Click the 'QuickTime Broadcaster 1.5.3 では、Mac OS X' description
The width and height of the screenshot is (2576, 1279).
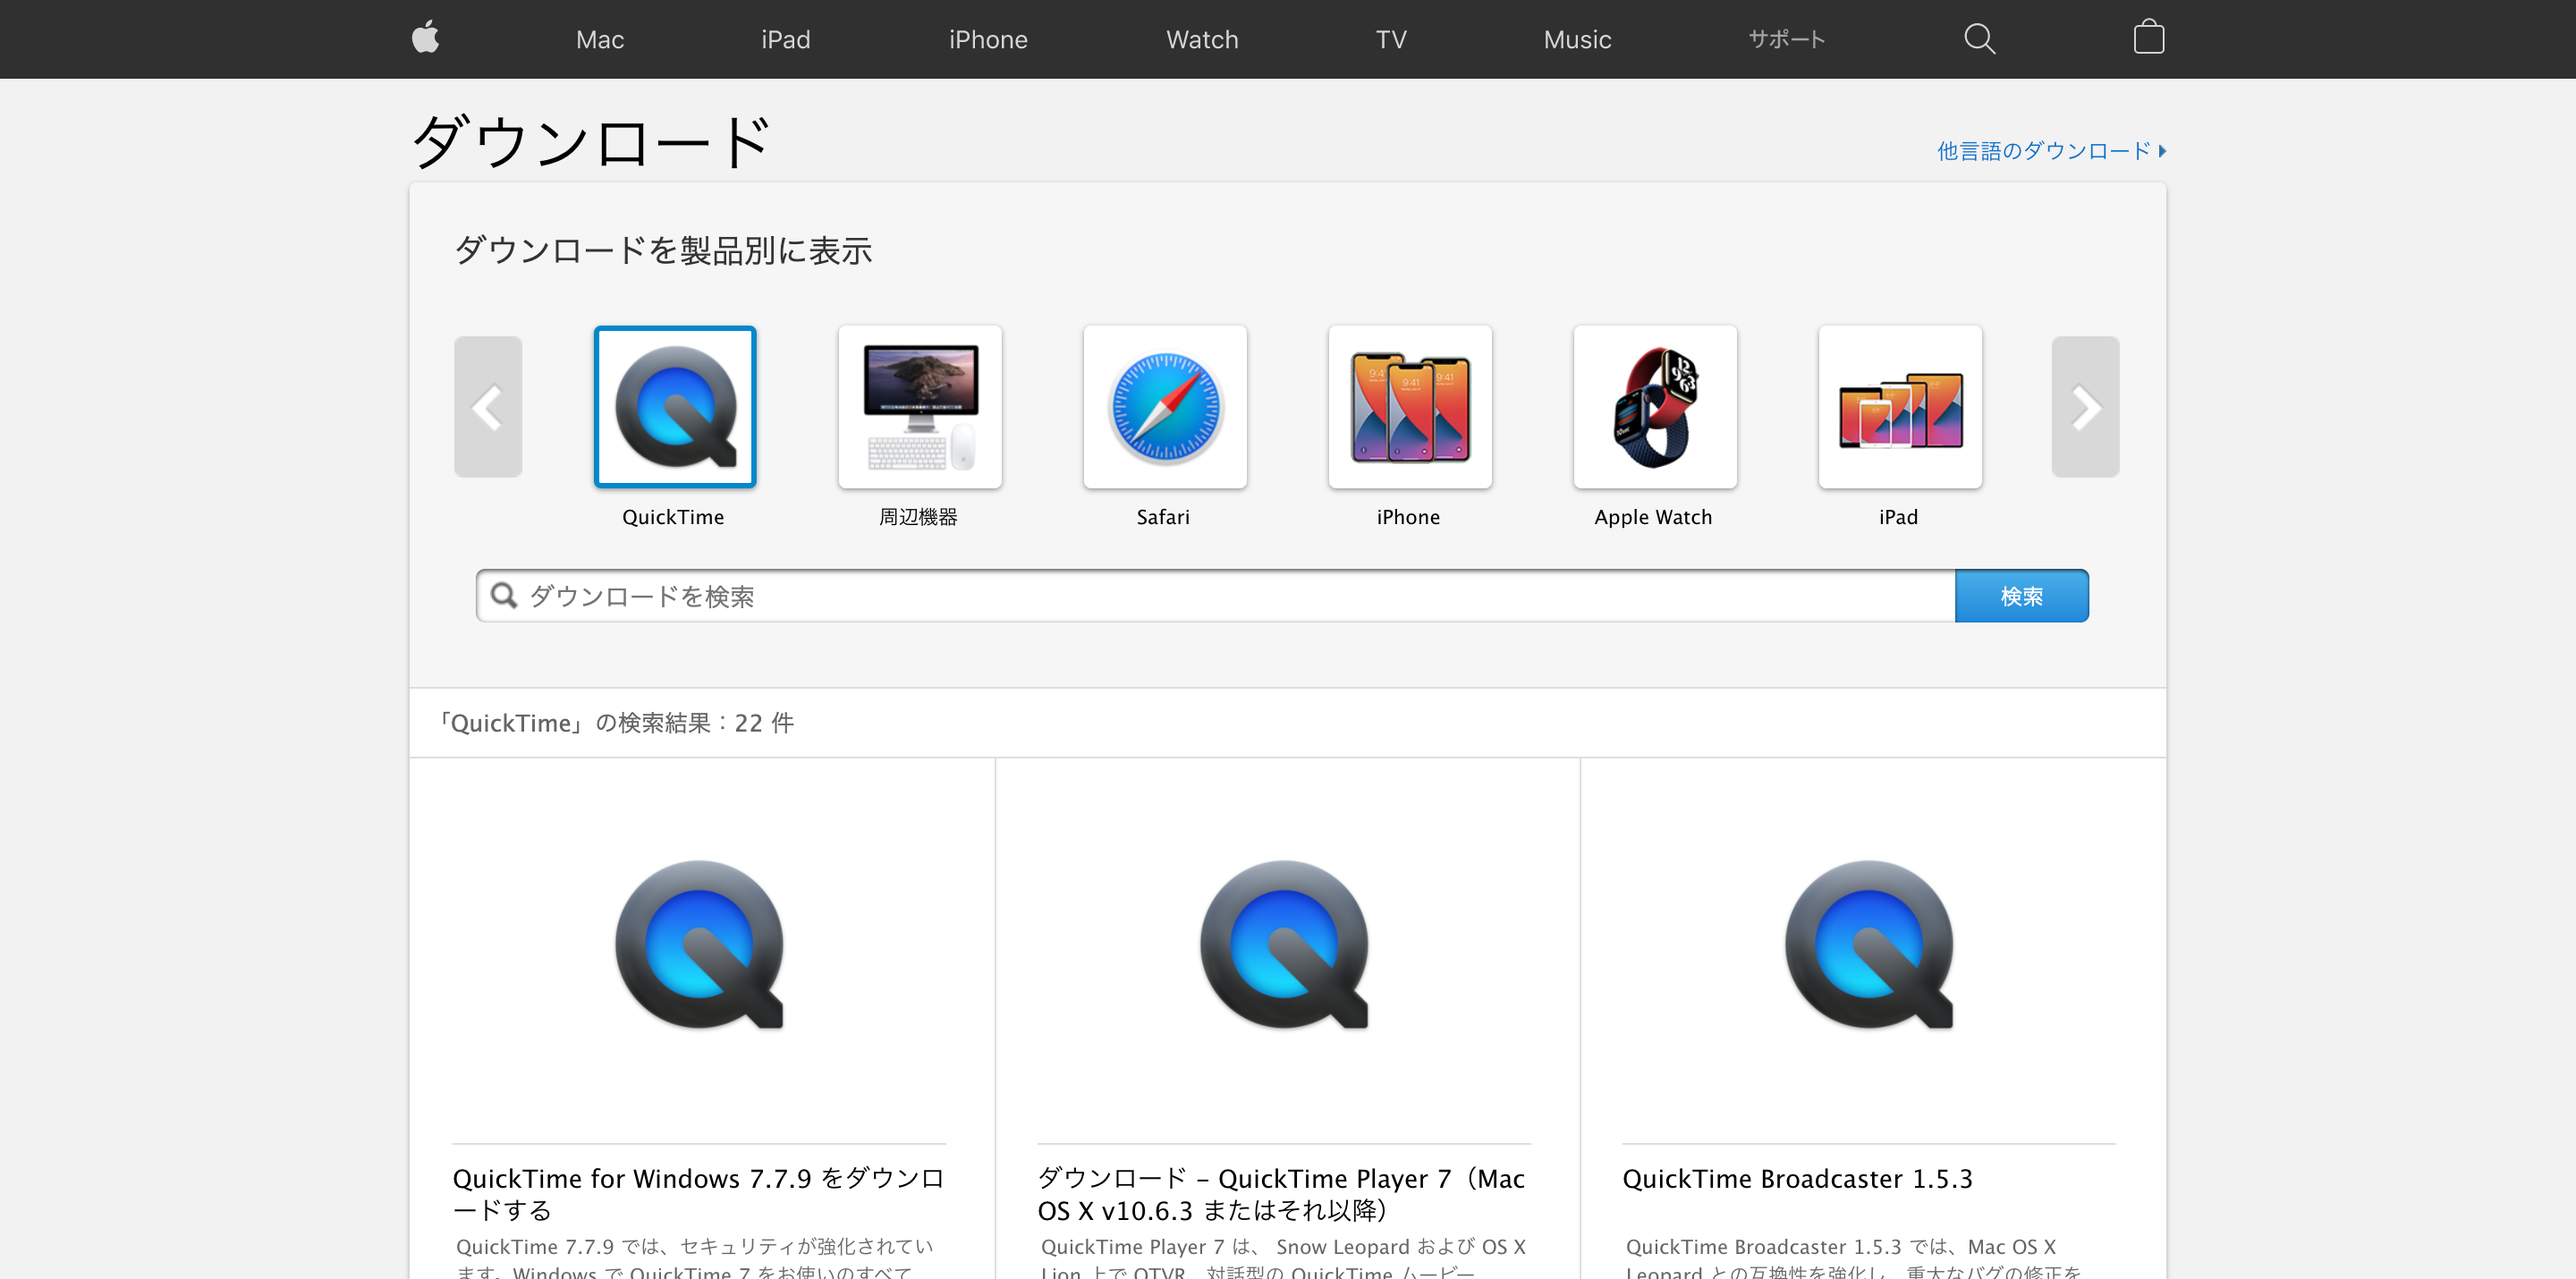pos(1840,1246)
